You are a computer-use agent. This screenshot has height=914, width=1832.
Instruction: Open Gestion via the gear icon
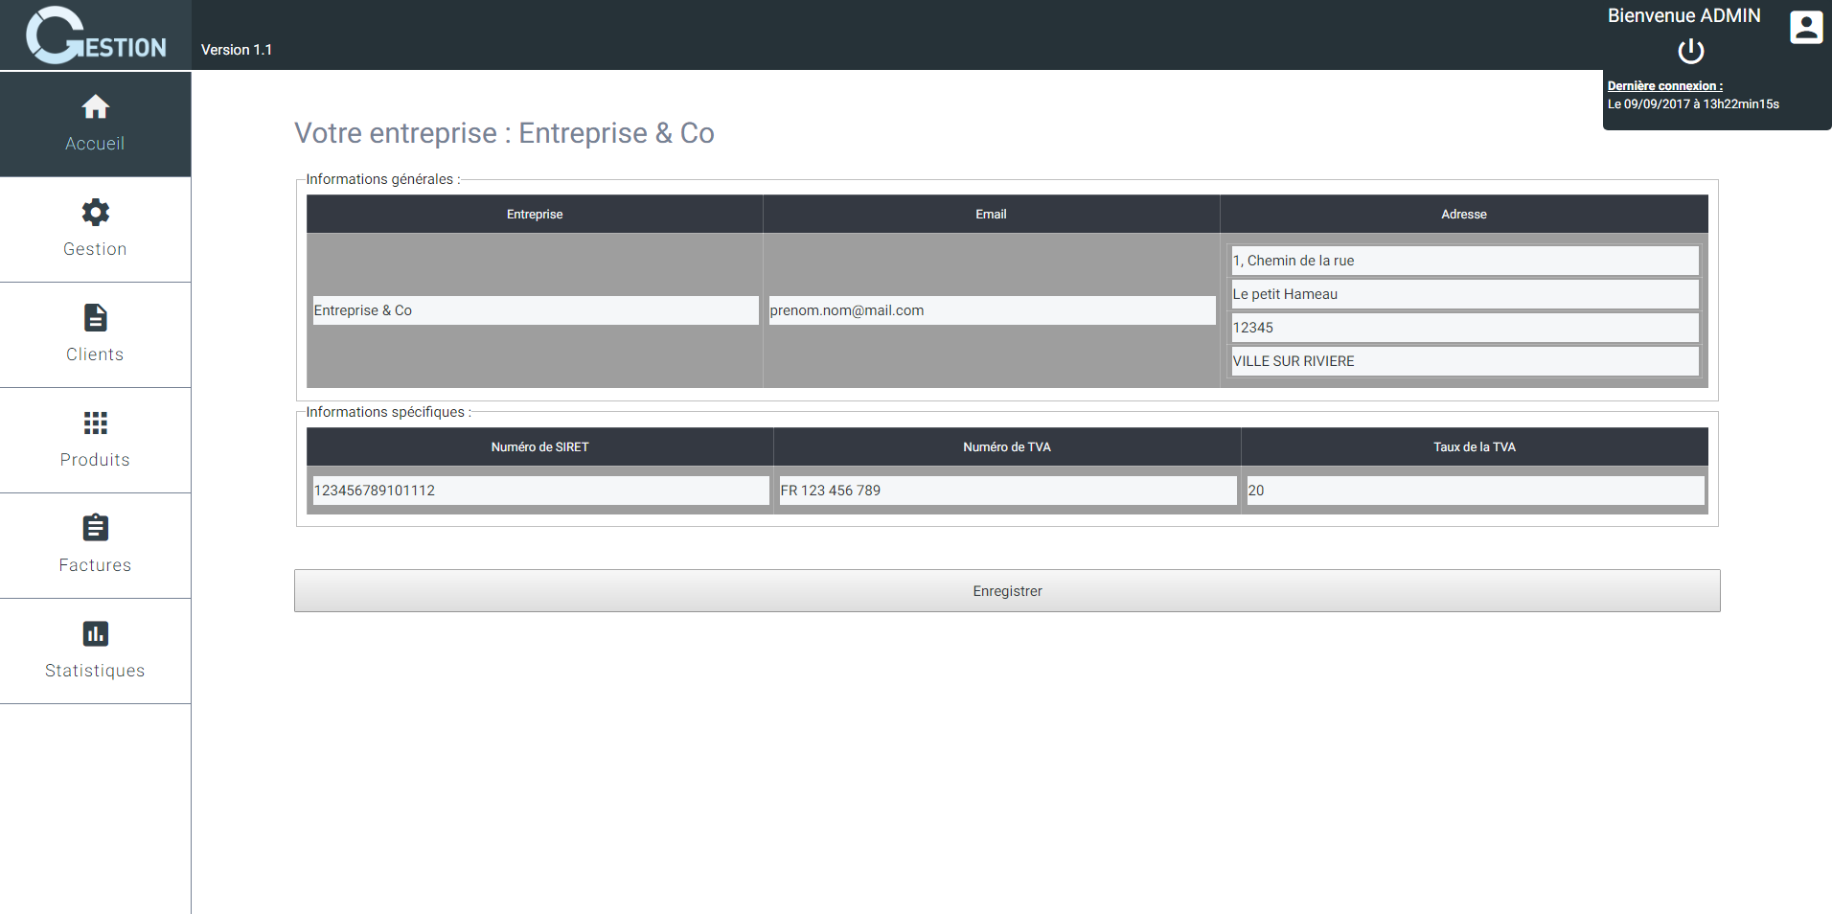click(95, 212)
